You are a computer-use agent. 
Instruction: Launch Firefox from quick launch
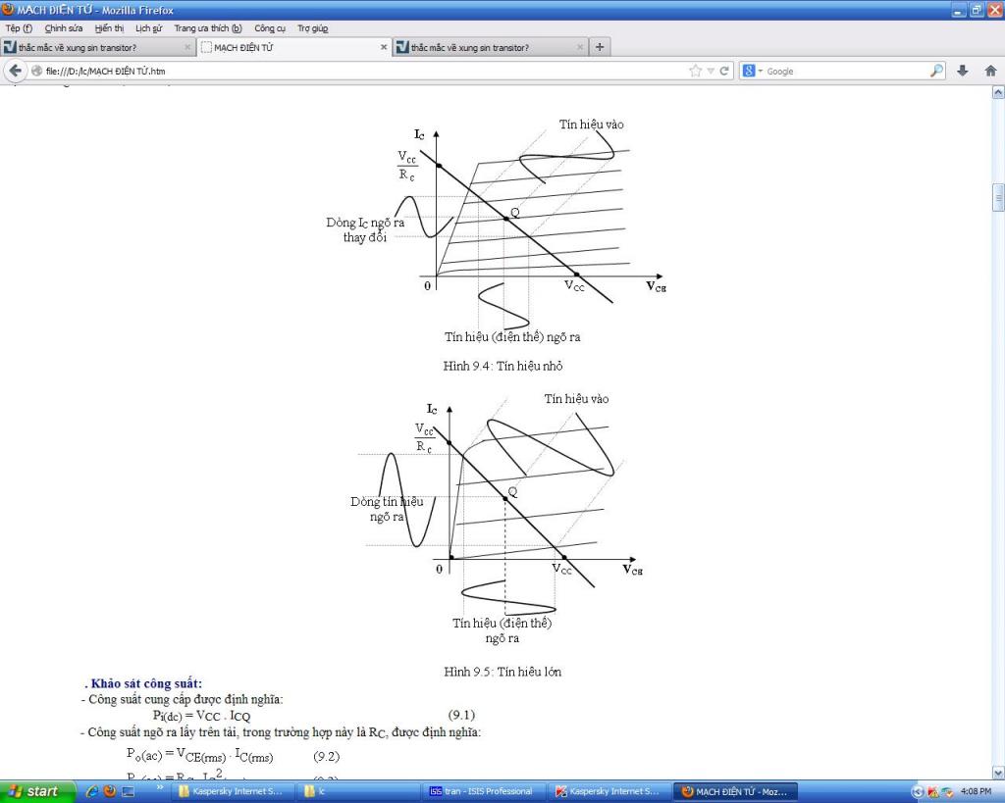coord(110,791)
